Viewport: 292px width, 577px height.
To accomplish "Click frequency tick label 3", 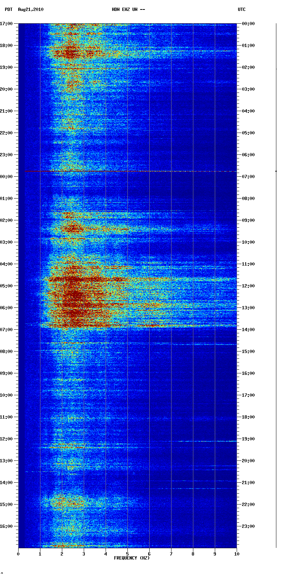I will pos(84,554).
